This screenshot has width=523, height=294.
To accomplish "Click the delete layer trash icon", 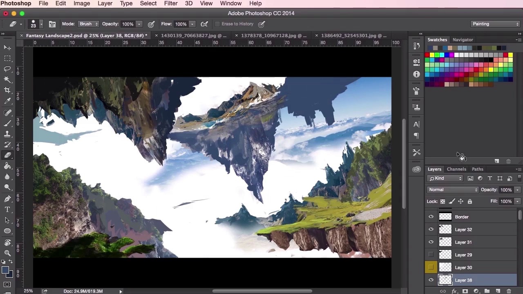I will (x=509, y=291).
